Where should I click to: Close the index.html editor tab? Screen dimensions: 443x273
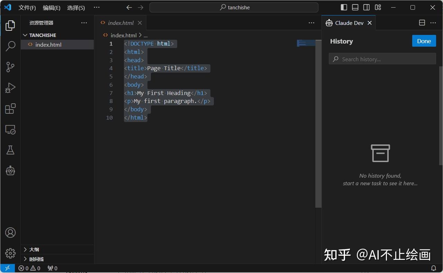click(140, 23)
